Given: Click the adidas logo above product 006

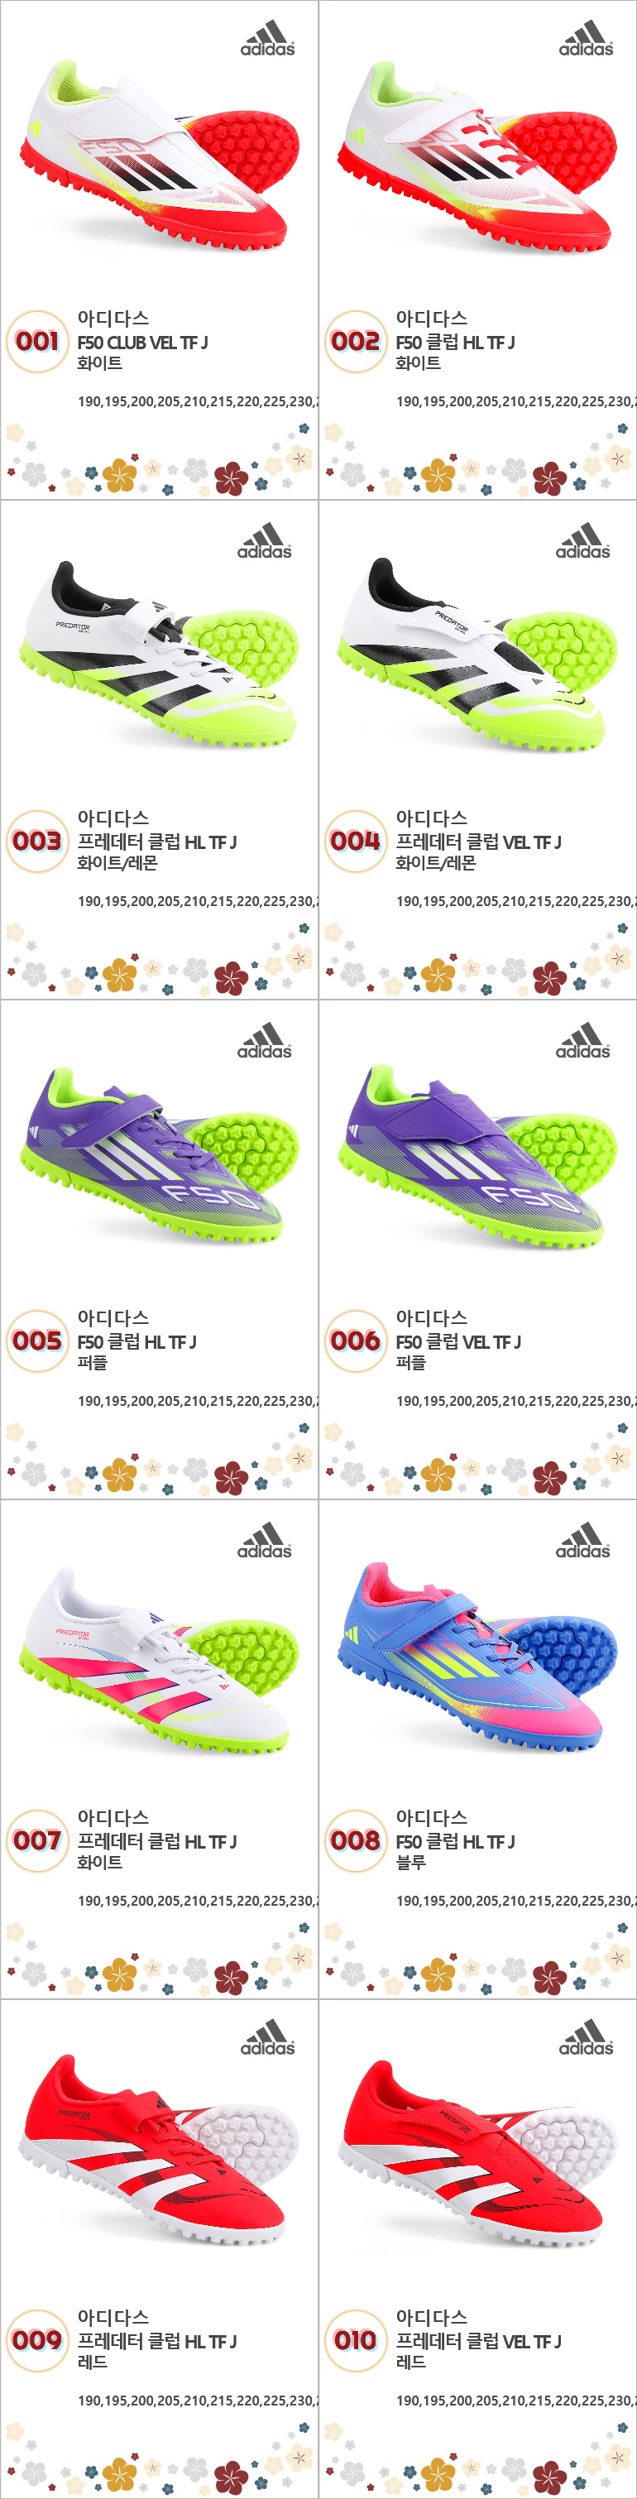Looking at the screenshot, I should 582,1040.
